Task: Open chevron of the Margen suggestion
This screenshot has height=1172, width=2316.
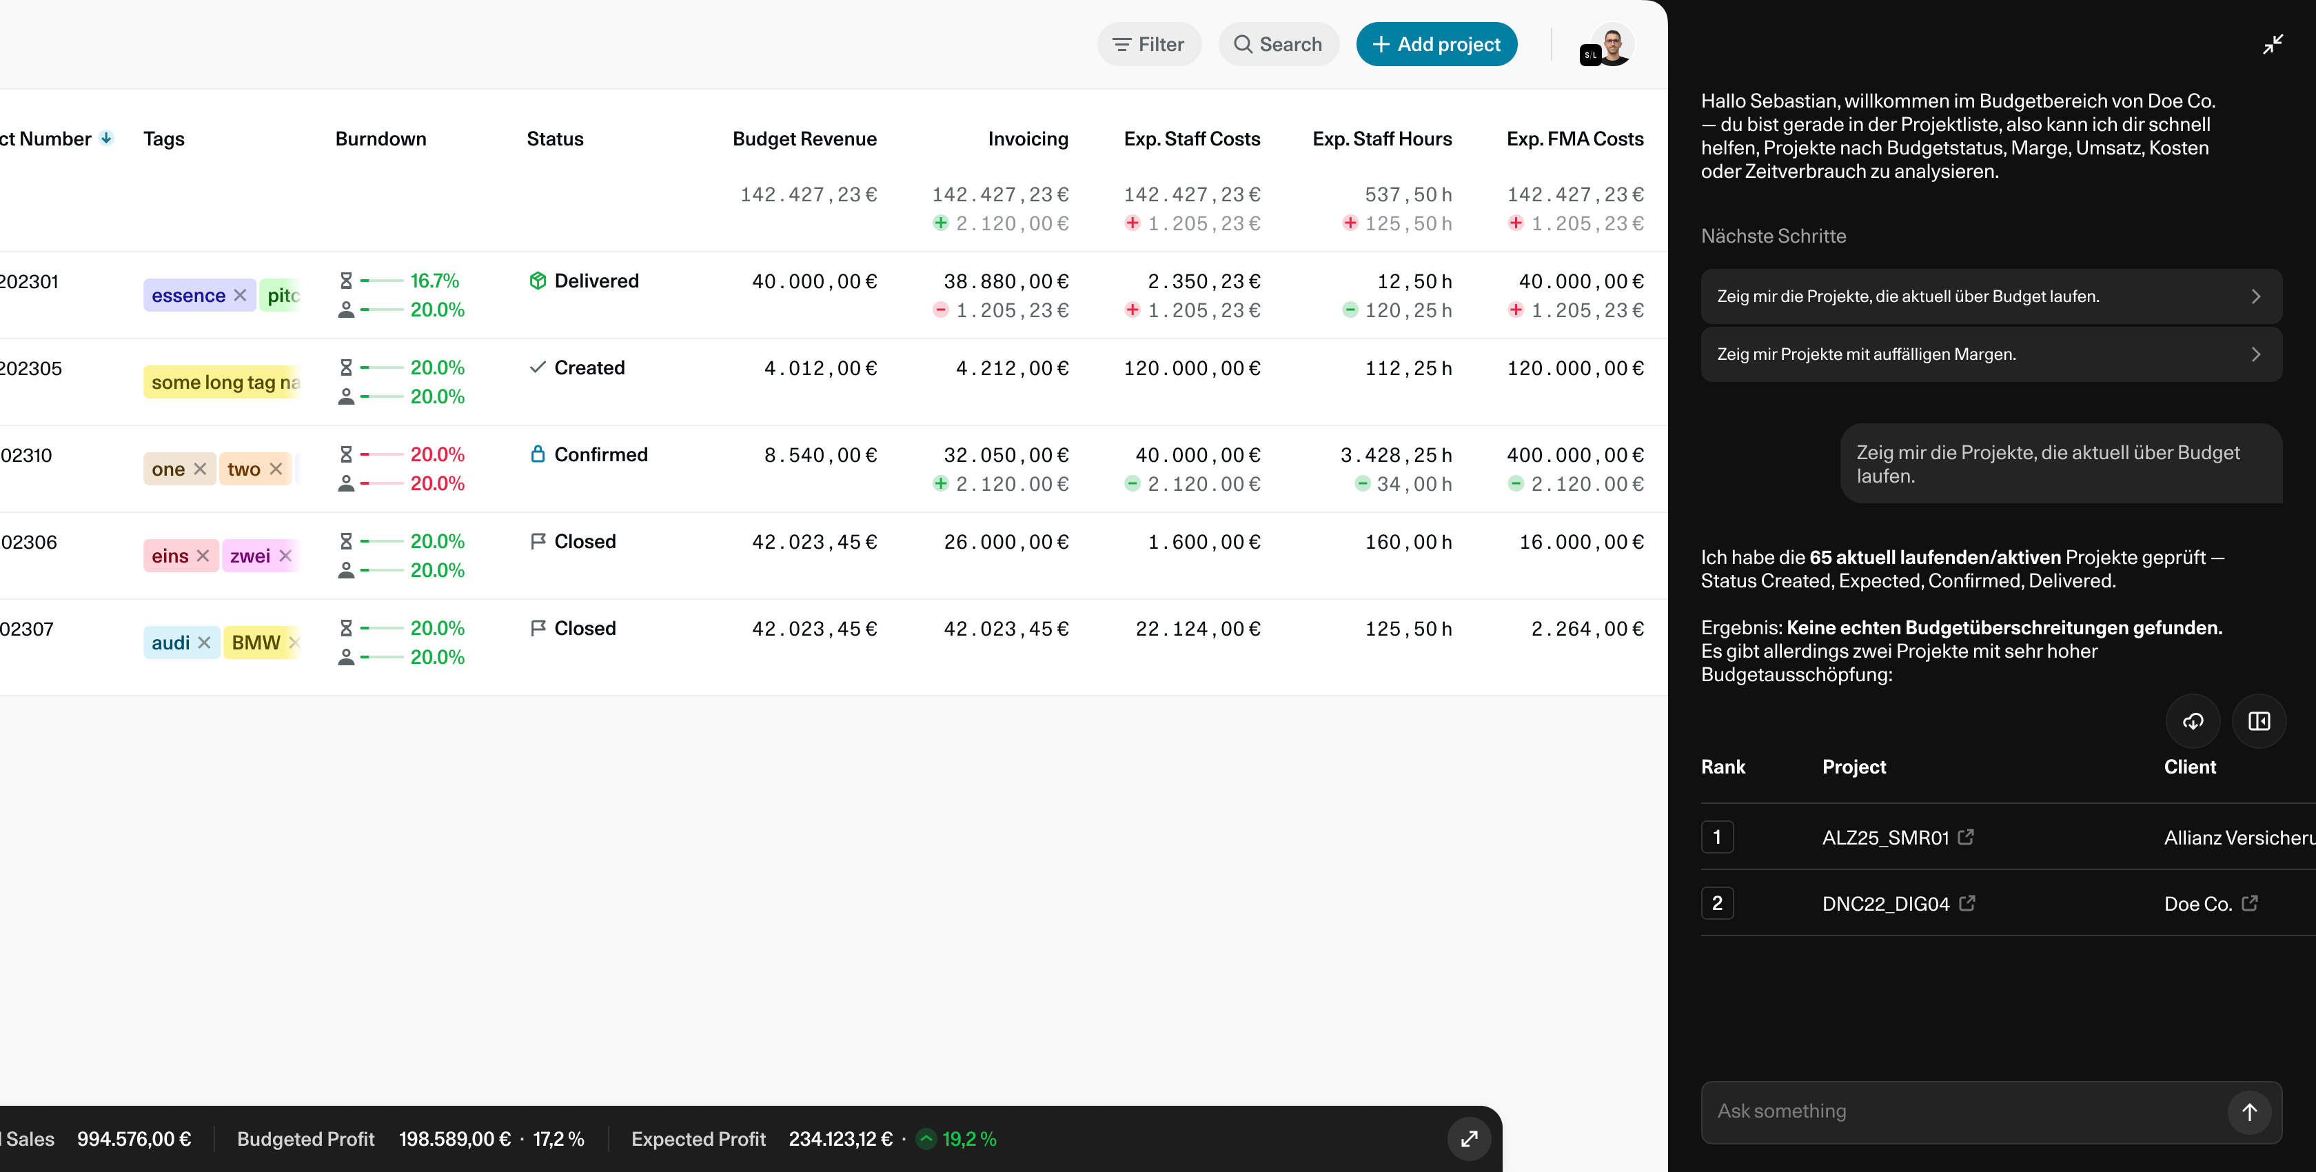Action: coord(2255,354)
